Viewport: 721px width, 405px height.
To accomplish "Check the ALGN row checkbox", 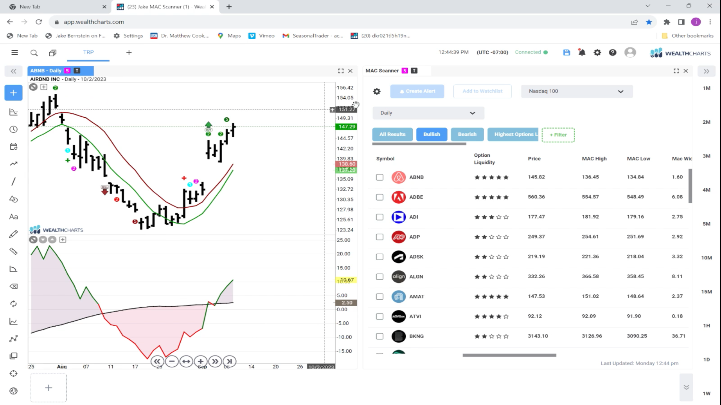I will pos(380,277).
